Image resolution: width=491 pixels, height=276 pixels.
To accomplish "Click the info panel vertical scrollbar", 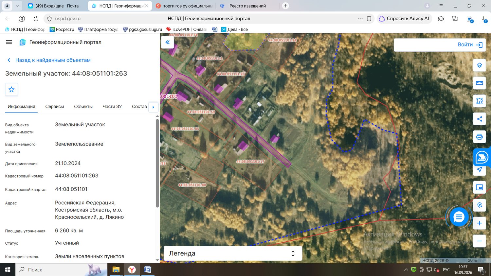I will pyautogui.click(x=157, y=163).
